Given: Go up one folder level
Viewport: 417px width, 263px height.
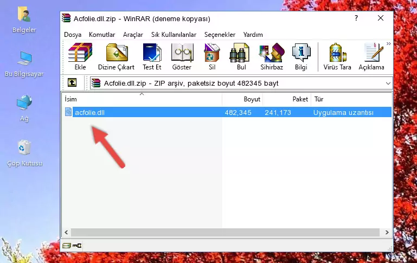Looking at the screenshot, I should (72, 83).
